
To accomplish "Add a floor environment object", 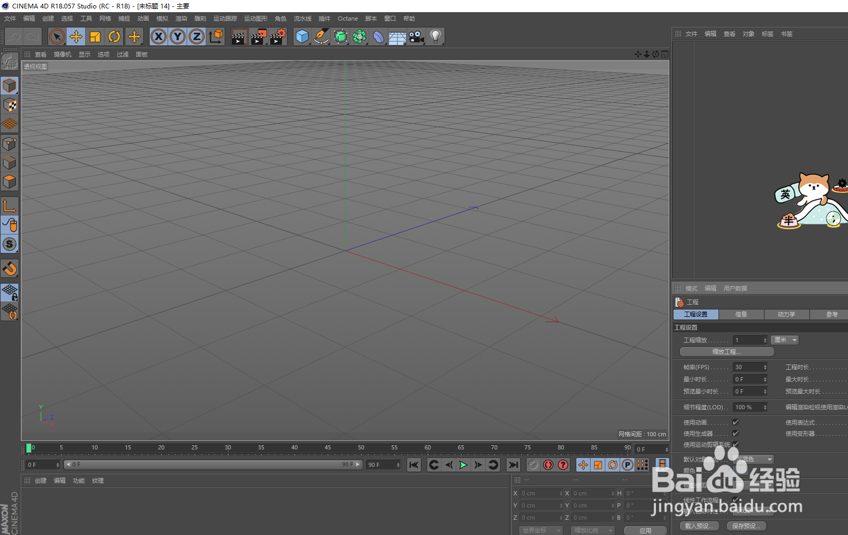I will [x=397, y=37].
